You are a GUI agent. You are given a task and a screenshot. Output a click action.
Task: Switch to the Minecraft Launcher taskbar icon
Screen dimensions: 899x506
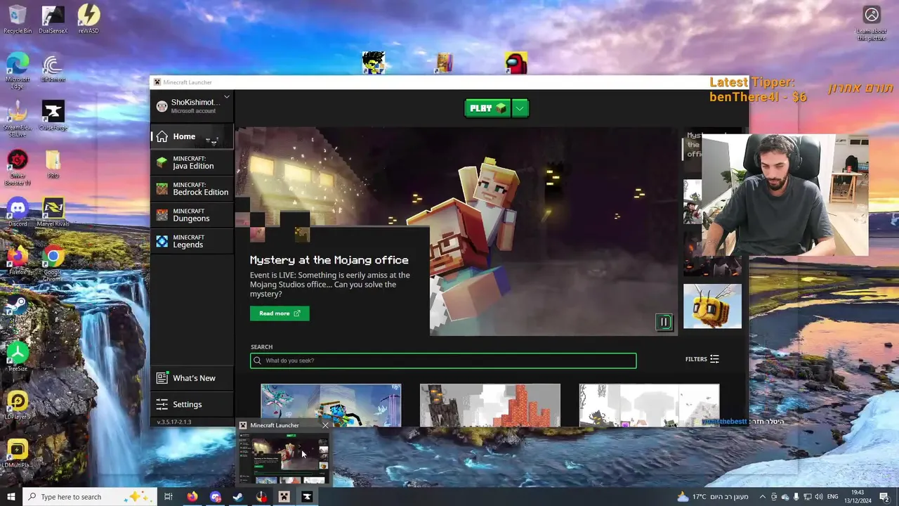tap(284, 497)
